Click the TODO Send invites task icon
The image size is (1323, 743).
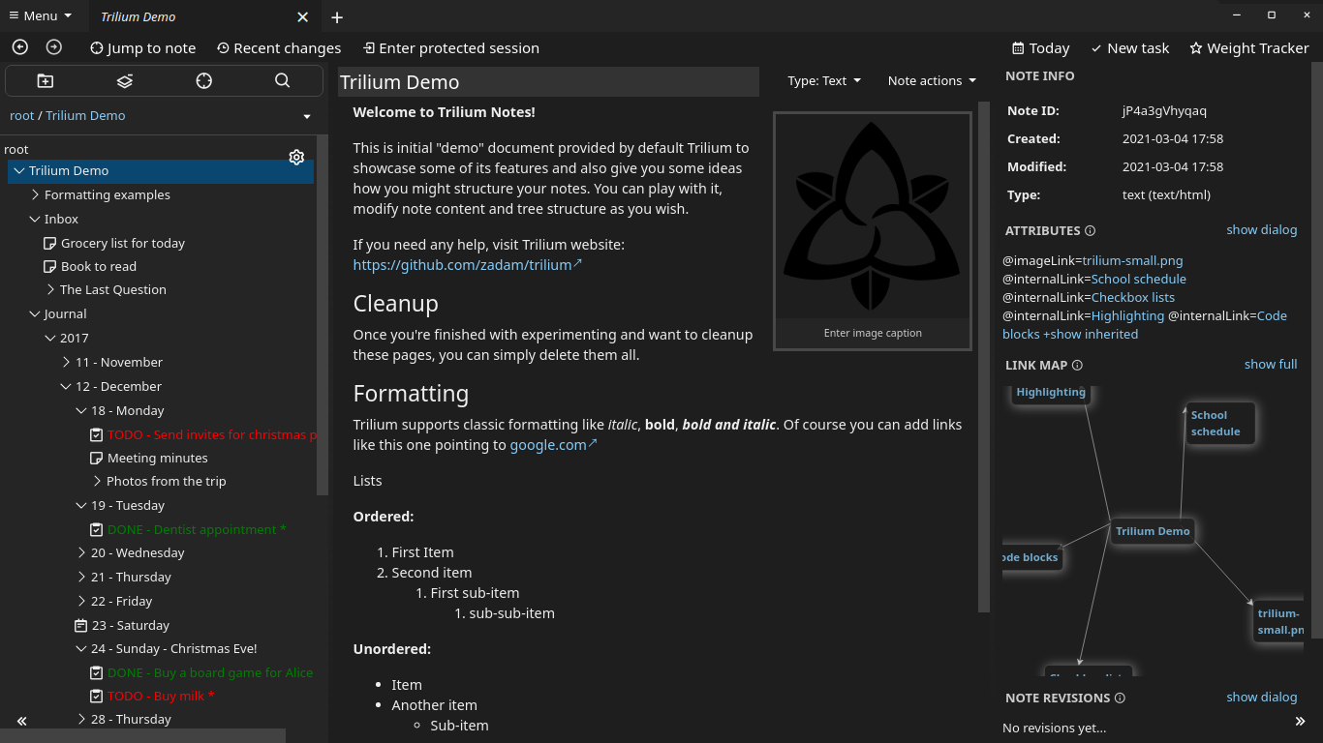click(96, 434)
